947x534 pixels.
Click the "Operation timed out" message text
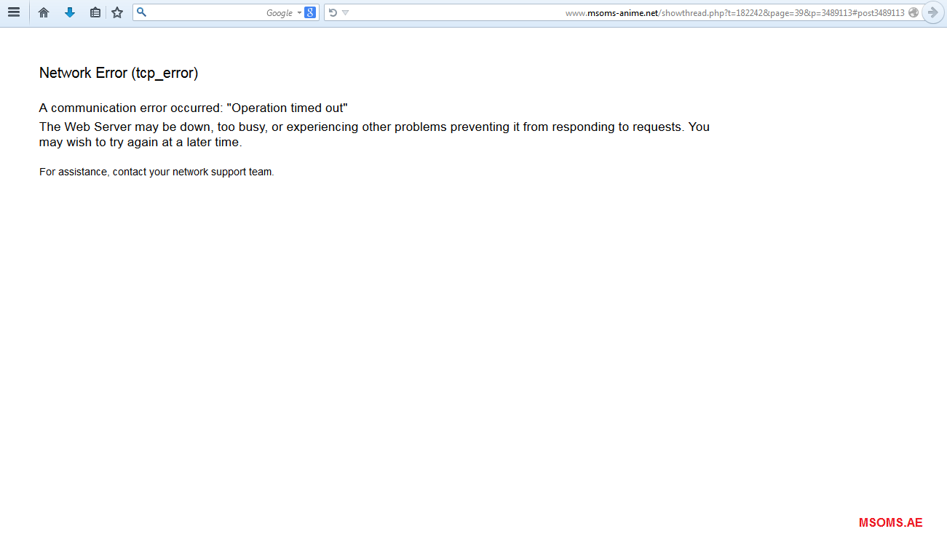click(x=288, y=108)
